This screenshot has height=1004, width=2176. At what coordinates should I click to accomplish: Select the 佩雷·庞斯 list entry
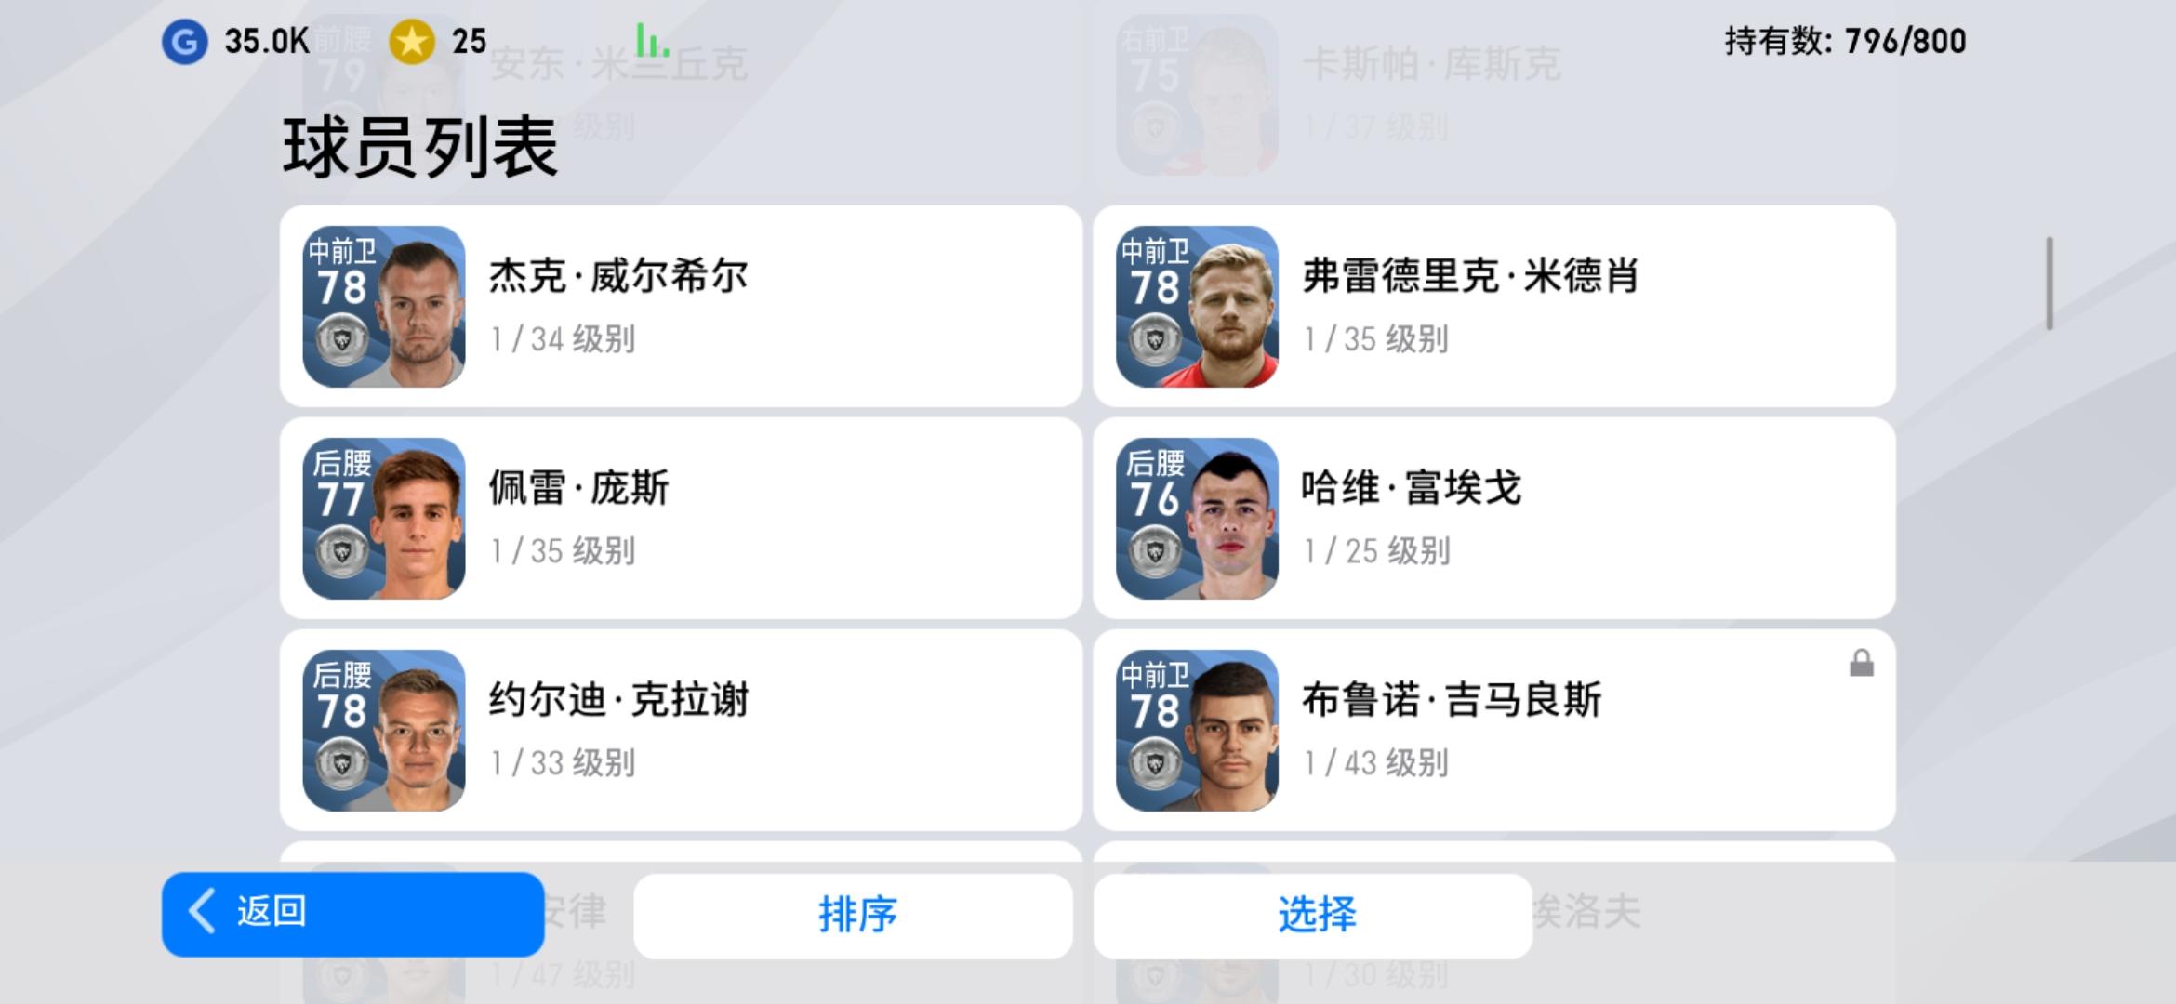click(681, 518)
